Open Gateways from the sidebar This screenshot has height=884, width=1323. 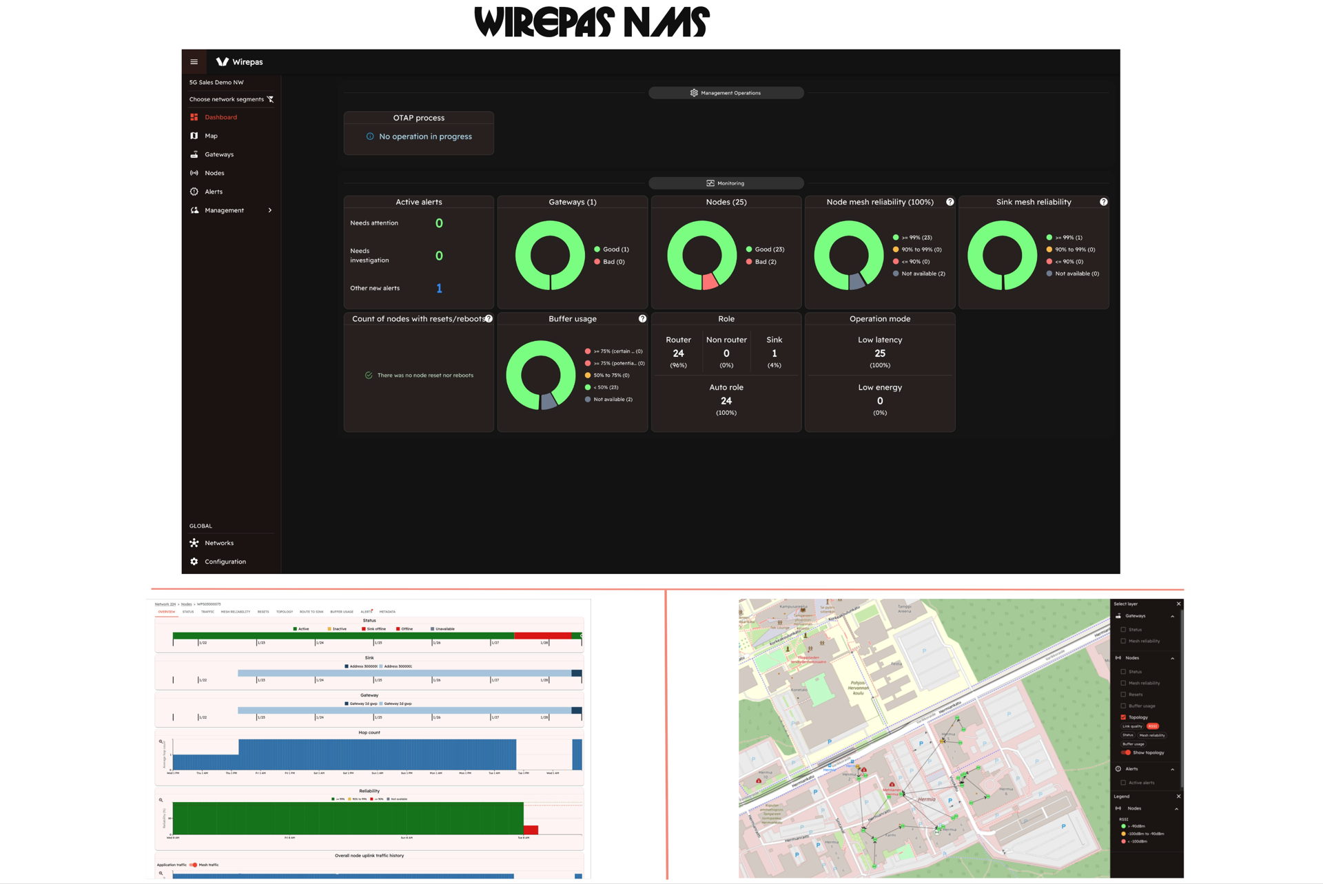(218, 154)
